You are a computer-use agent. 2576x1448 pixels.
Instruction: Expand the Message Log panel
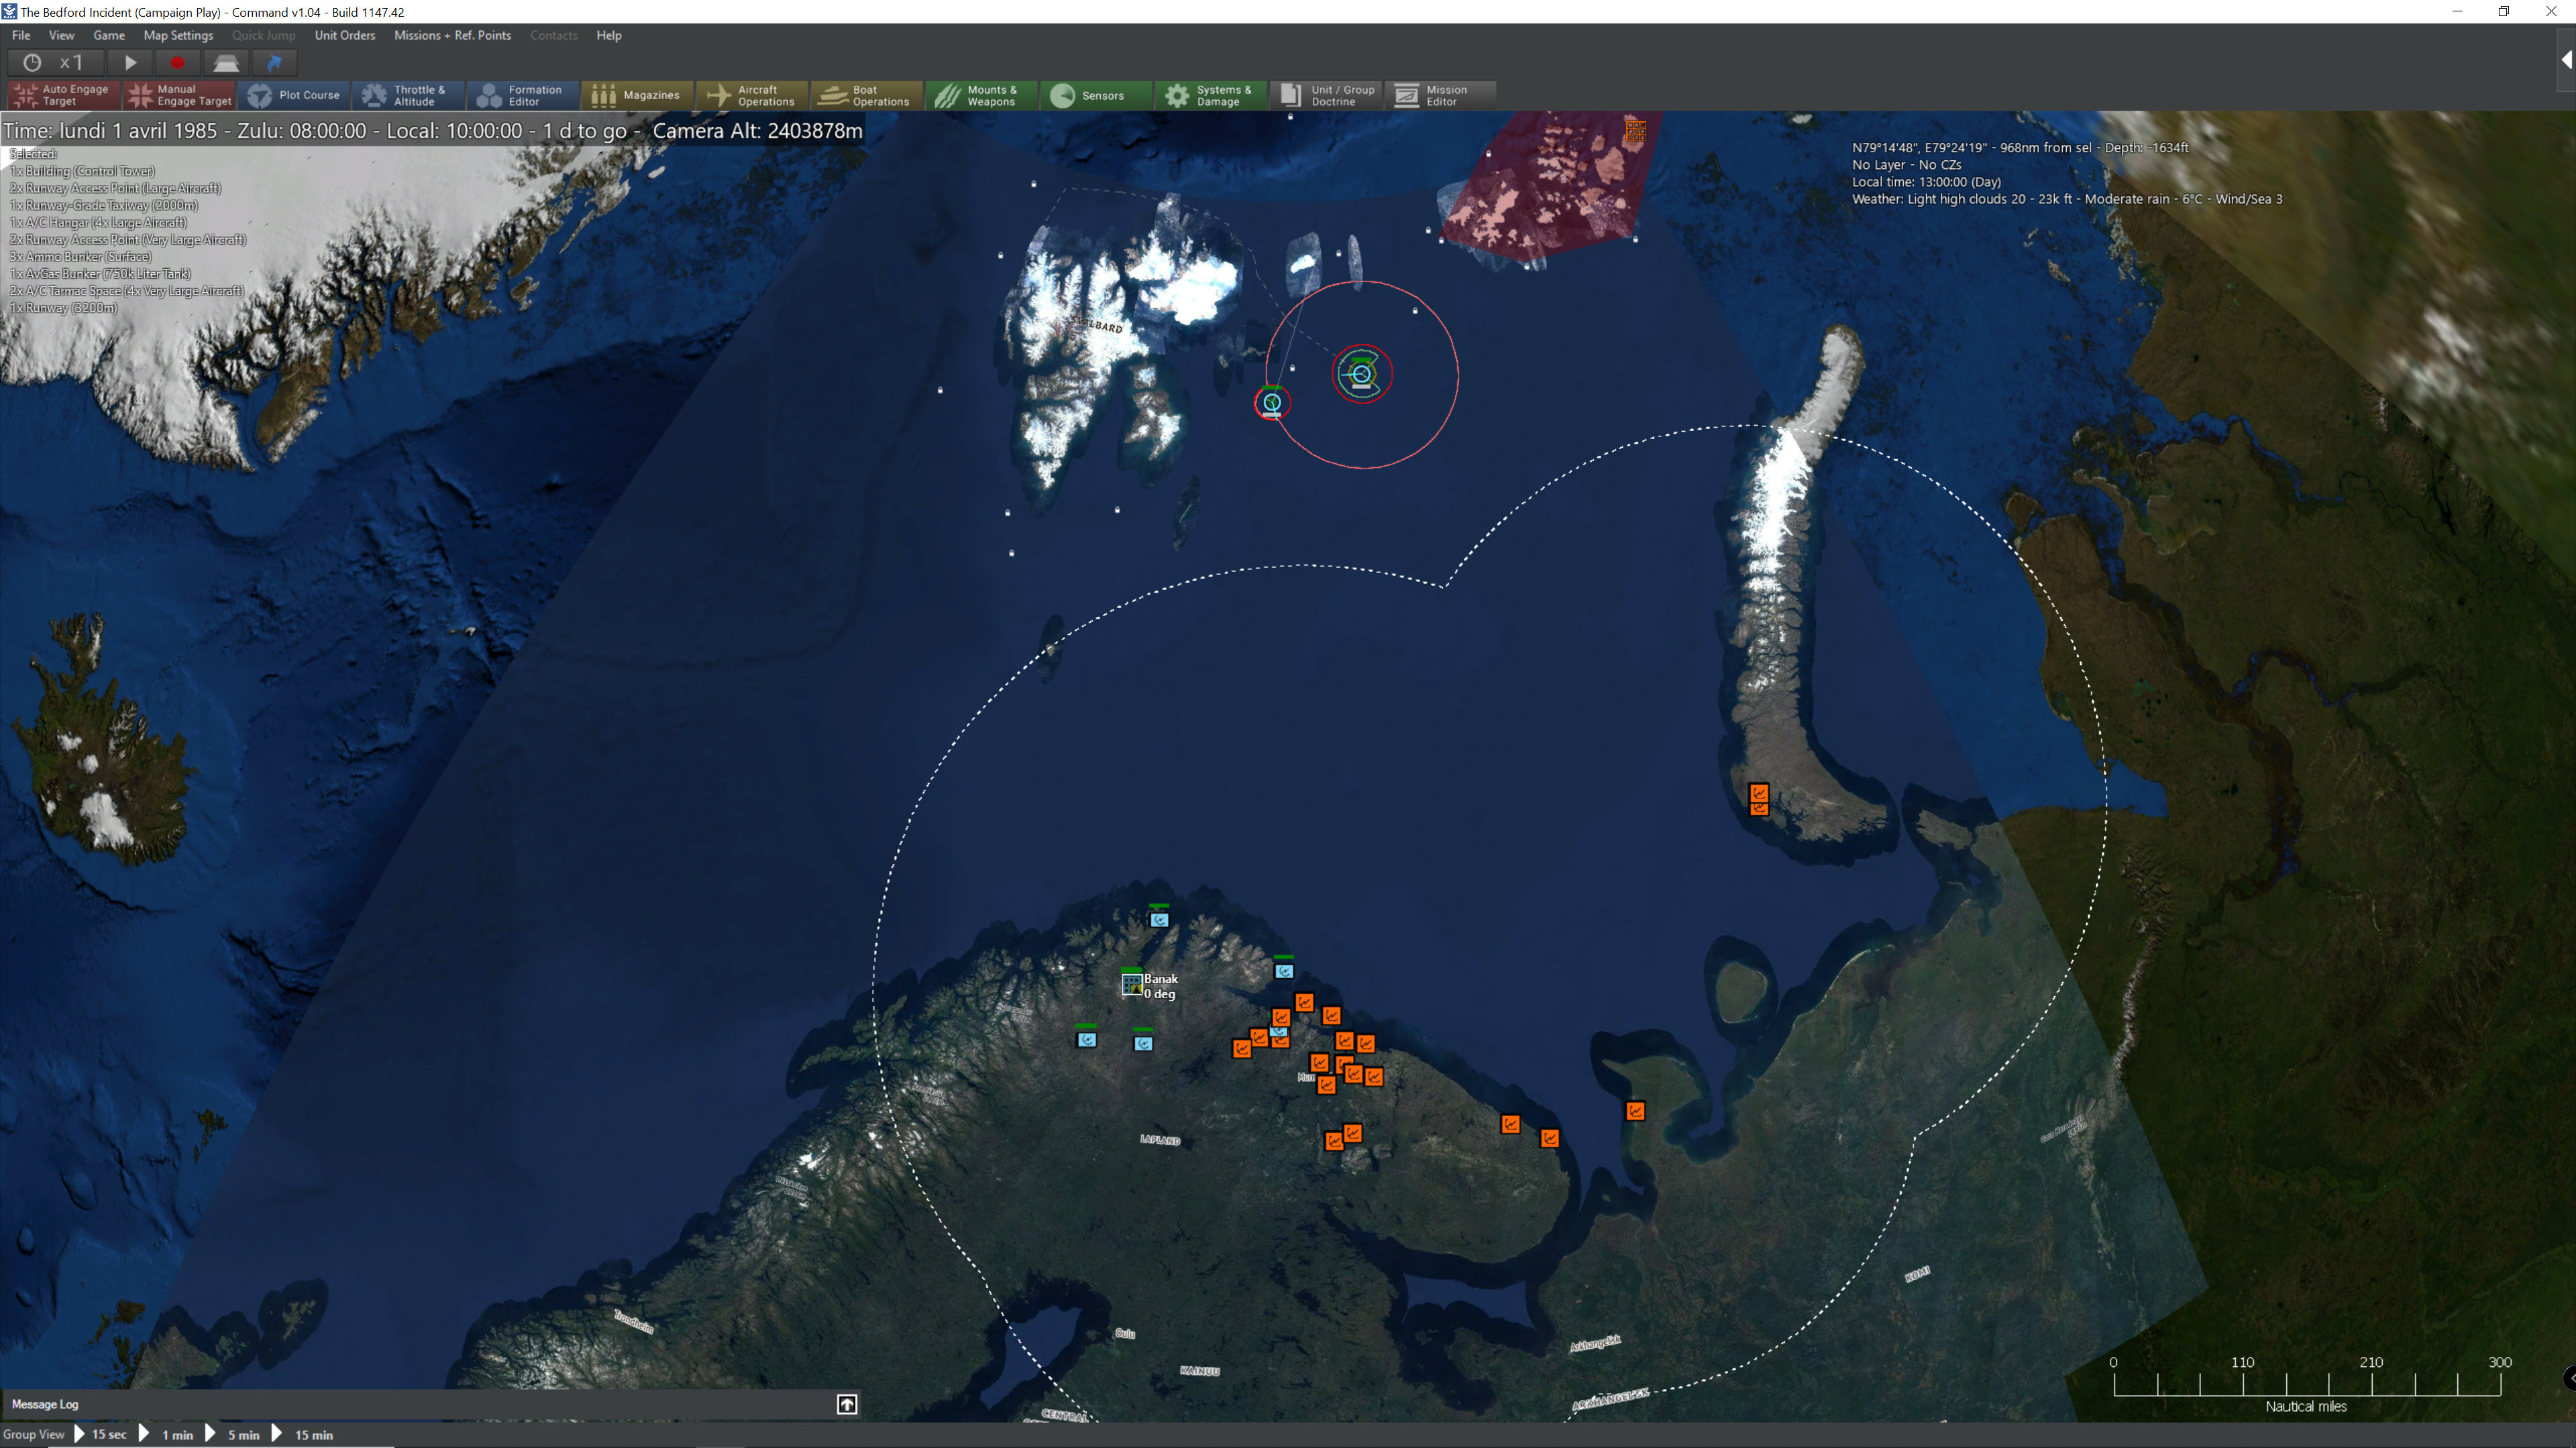(x=846, y=1404)
